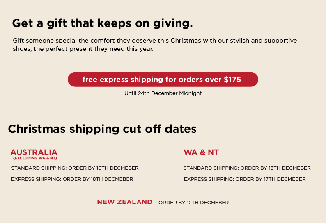Click WA & NT express shipping 17th December line
Viewport: 326px width, 223px height.
pyautogui.click(x=245, y=179)
